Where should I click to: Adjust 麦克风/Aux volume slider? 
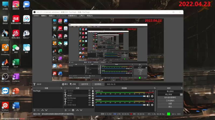pos(120,96)
